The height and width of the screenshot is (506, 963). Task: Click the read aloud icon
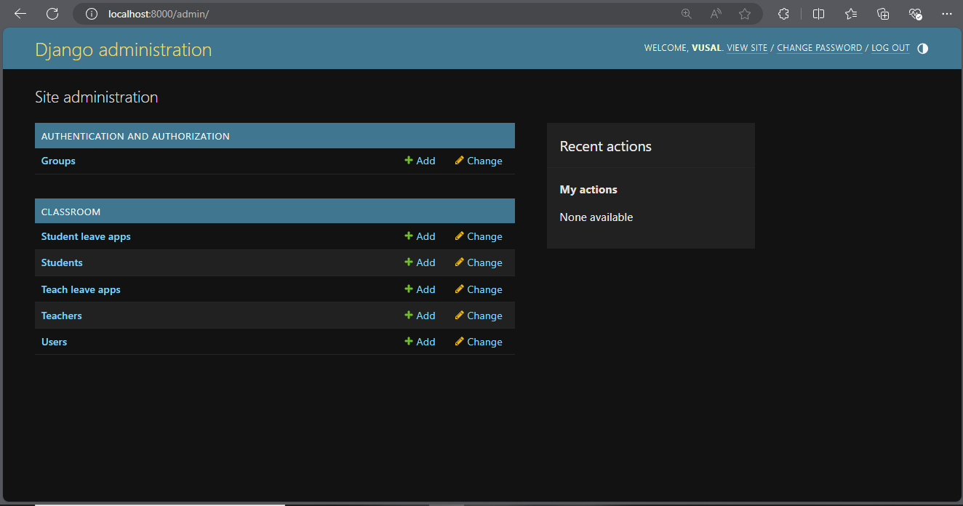click(x=716, y=14)
